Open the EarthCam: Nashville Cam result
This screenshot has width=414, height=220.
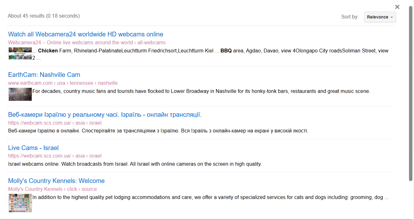click(44, 75)
